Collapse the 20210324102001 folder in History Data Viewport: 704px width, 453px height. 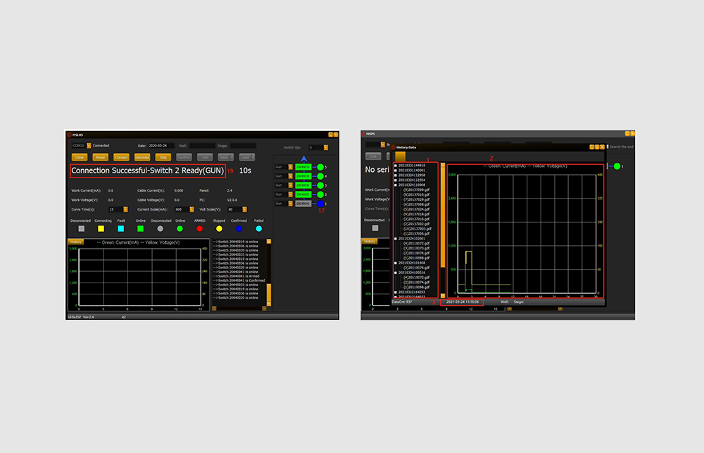395,239
